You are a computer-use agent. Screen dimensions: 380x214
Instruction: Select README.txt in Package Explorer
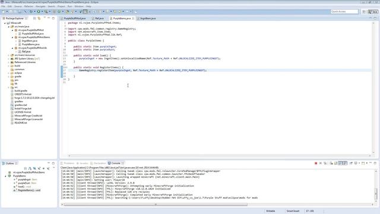(x=21, y=123)
